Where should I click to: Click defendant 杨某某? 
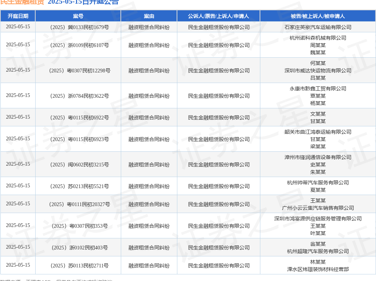coord(318,104)
